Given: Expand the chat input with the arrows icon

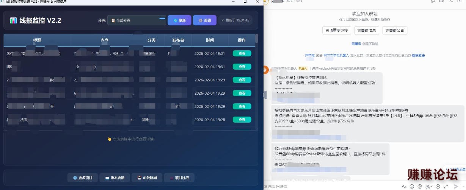Looking at the screenshot, I should (447, 187).
